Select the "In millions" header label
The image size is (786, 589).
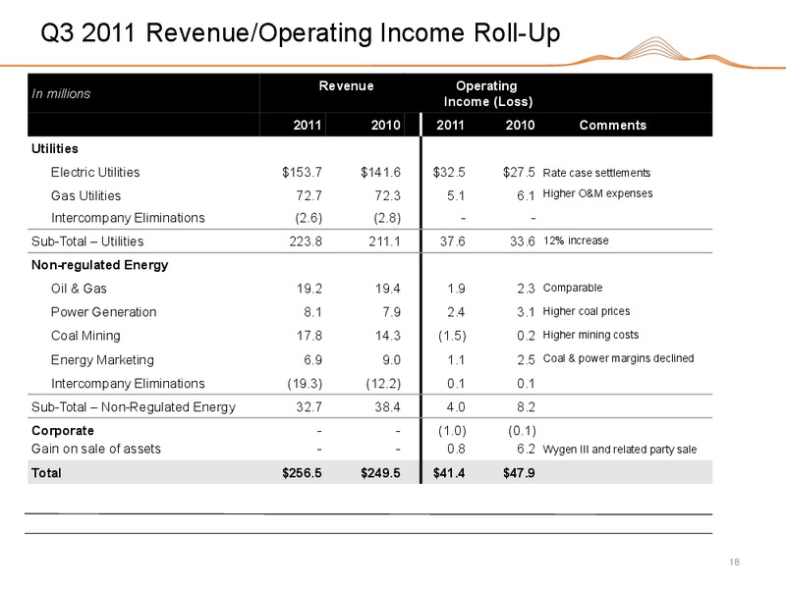61,93
